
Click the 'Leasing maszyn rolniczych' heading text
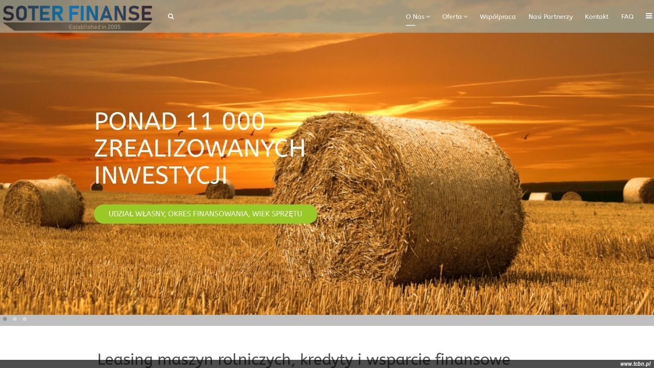pyautogui.click(x=304, y=359)
